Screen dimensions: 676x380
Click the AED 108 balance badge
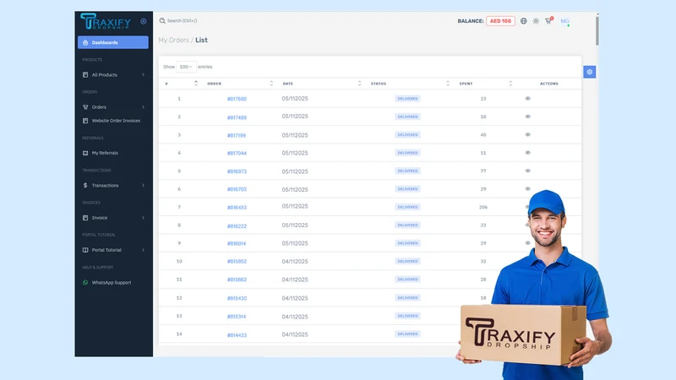point(500,20)
